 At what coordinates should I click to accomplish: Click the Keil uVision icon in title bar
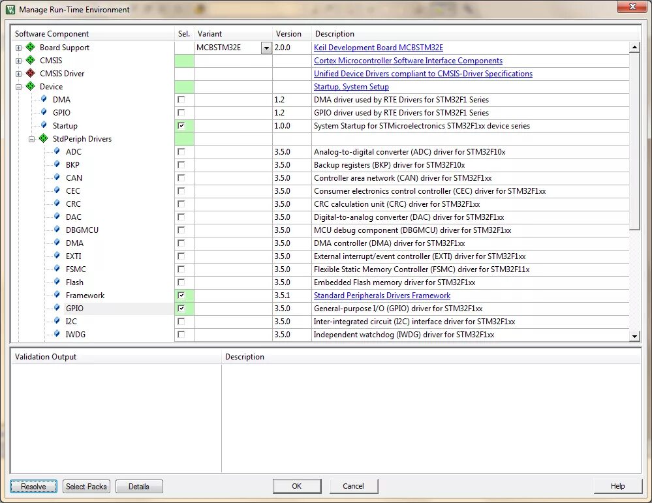coord(10,9)
